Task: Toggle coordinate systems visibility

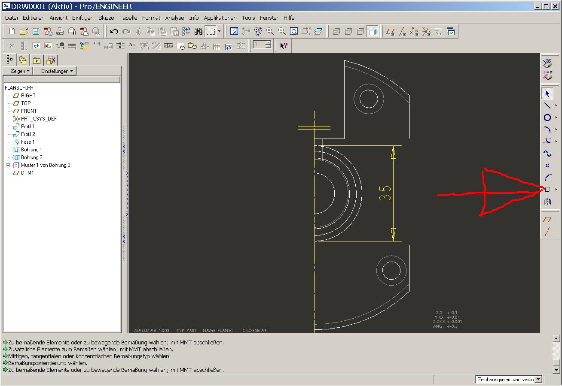Action: pyautogui.click(x=427, y=31)
